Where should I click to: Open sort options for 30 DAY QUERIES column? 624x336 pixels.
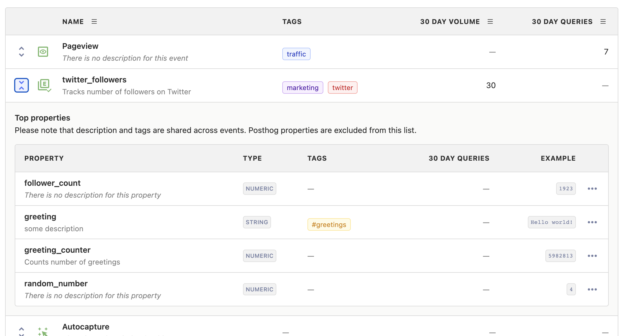603,21
